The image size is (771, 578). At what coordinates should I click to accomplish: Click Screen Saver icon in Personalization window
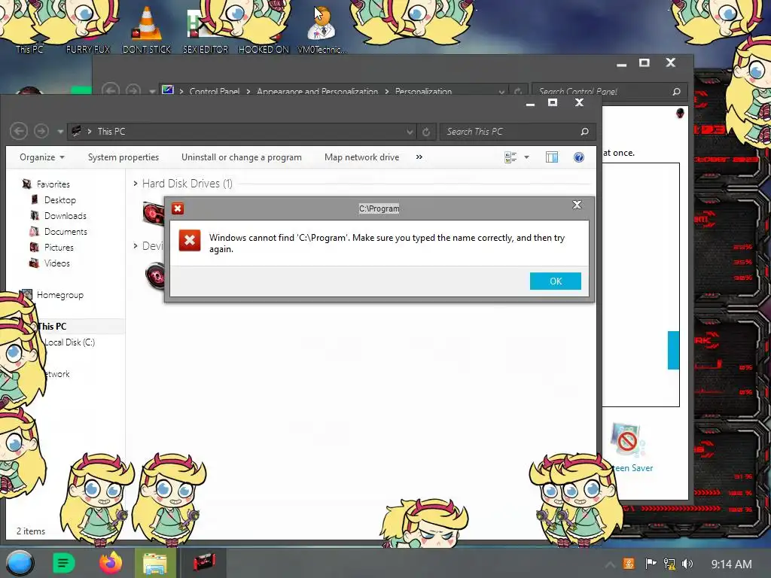[627, 440]
